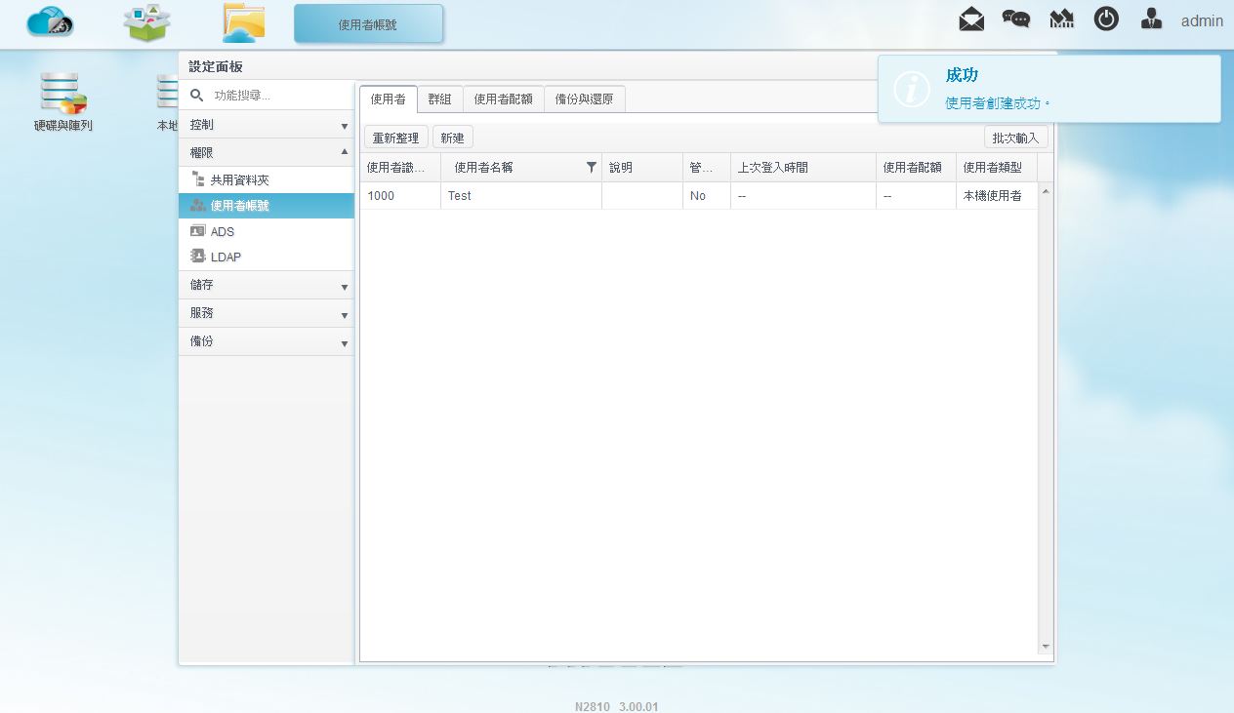Click the magnifier icon in the 功能搜尋 box
The width and height of the screenshot is (1234, 713).
pyautogui.click(x=196, y=96)
